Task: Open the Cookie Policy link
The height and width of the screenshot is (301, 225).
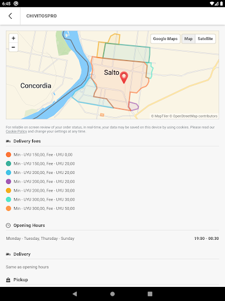Action: 16,131
